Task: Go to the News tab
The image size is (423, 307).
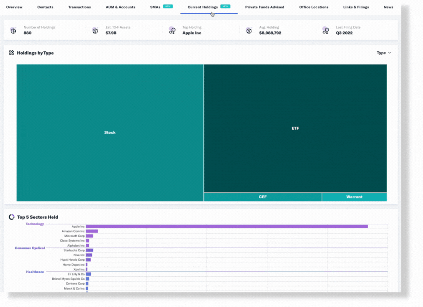Action: [388, 7]
